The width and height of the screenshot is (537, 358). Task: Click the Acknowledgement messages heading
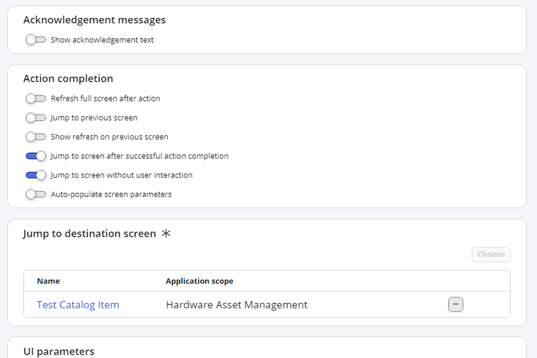(94, 20)
